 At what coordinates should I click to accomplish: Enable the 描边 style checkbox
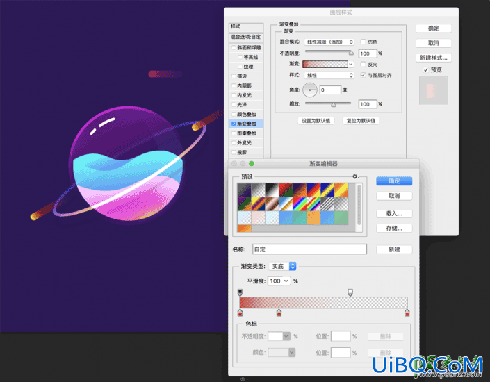click(234, 76)
